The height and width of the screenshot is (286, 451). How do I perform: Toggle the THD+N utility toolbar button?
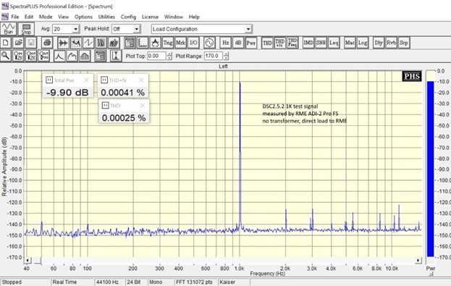280,43
